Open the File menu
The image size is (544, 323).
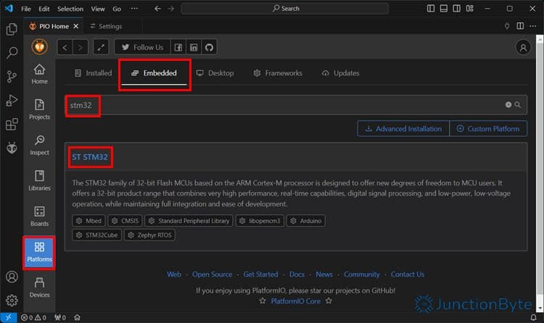26,9
